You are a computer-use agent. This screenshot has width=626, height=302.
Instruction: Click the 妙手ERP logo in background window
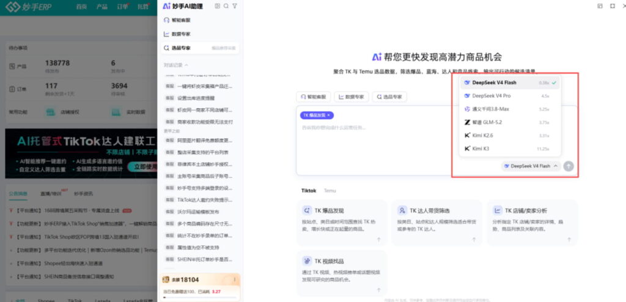pyautogui.click(x=28, y=7)
